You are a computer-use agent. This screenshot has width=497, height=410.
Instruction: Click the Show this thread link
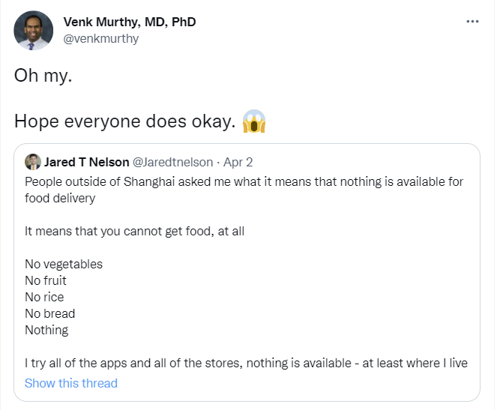pyautogui.click(x=71, y=383)
